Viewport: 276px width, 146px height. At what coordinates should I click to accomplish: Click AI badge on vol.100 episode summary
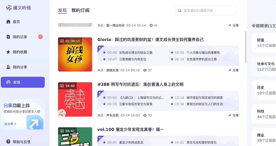tap(100, 138)
